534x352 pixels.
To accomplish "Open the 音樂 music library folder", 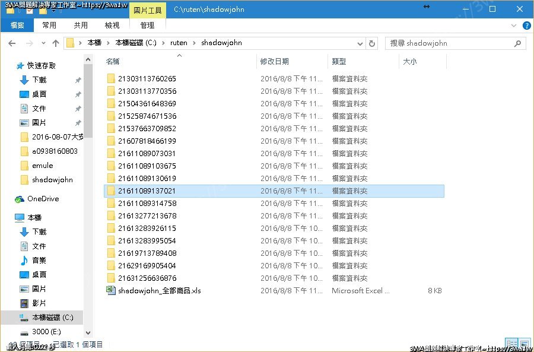I will click(x=39, y=260).
